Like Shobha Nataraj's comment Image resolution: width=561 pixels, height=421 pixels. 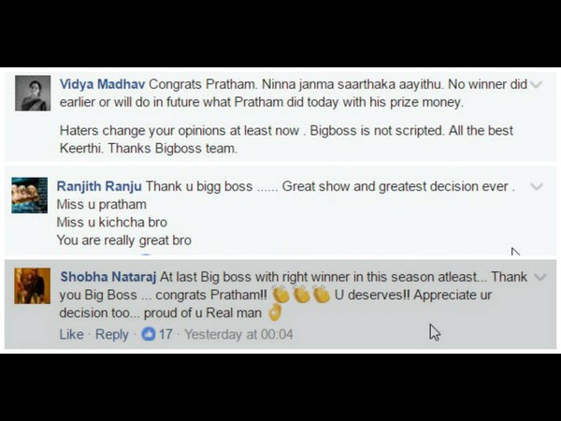tap(72, 334)
